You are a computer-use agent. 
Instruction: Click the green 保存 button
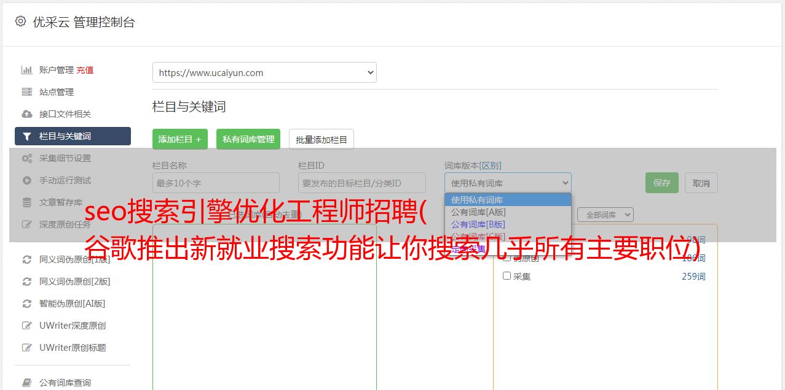662,183
